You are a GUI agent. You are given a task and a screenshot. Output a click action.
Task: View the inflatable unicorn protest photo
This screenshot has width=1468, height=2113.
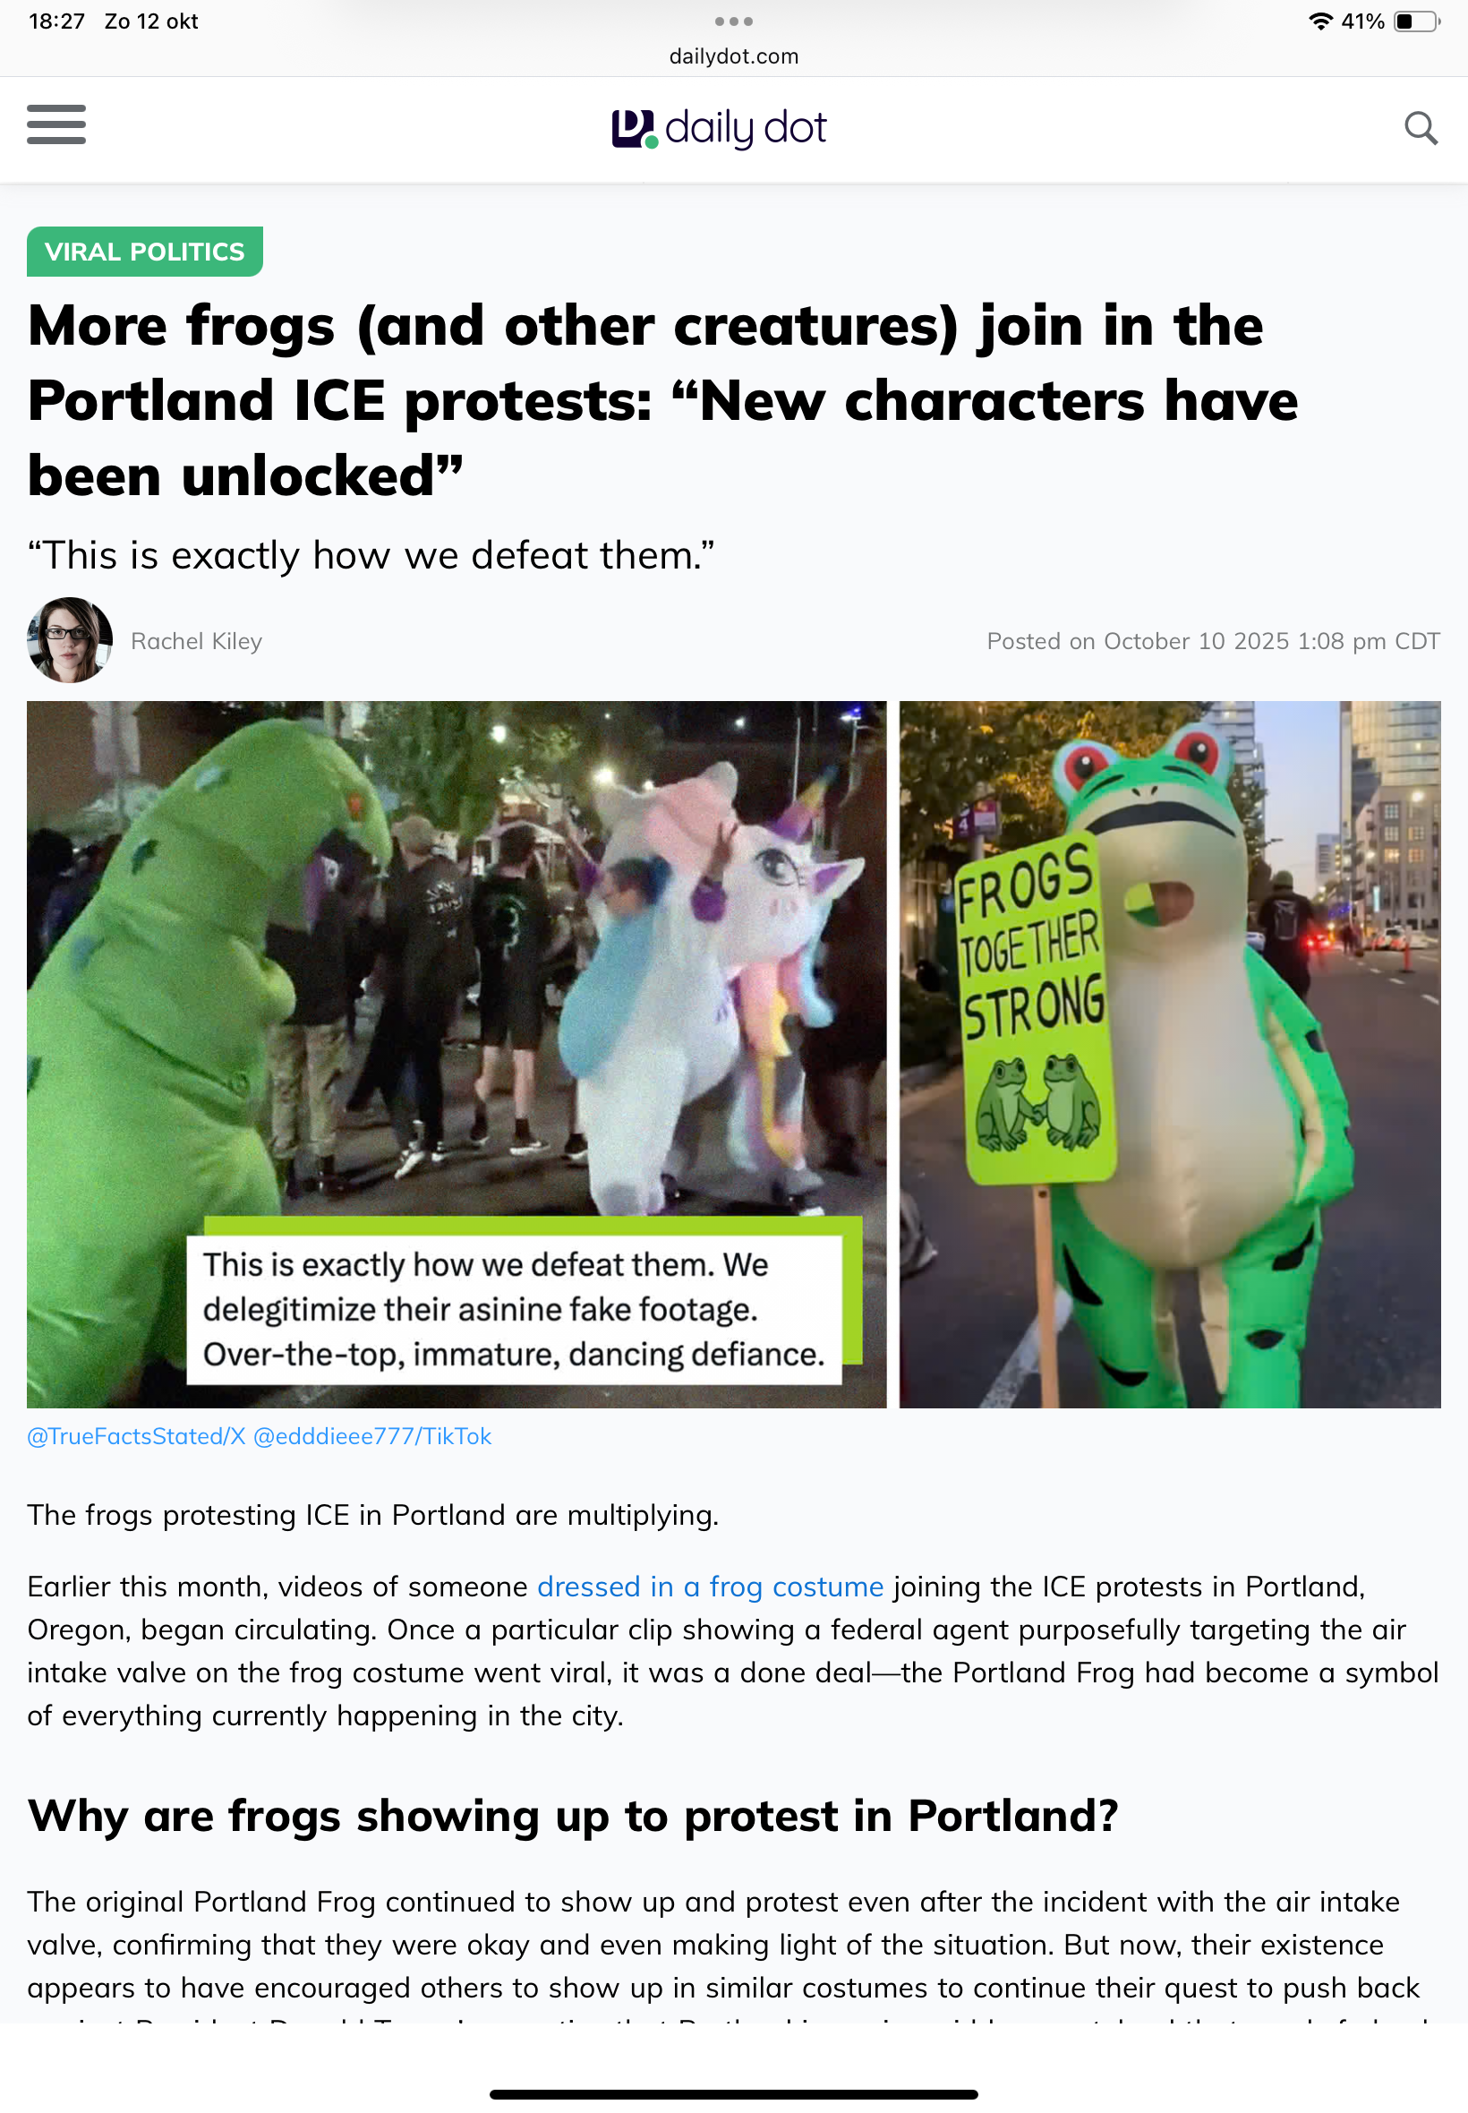point(457,1054)
